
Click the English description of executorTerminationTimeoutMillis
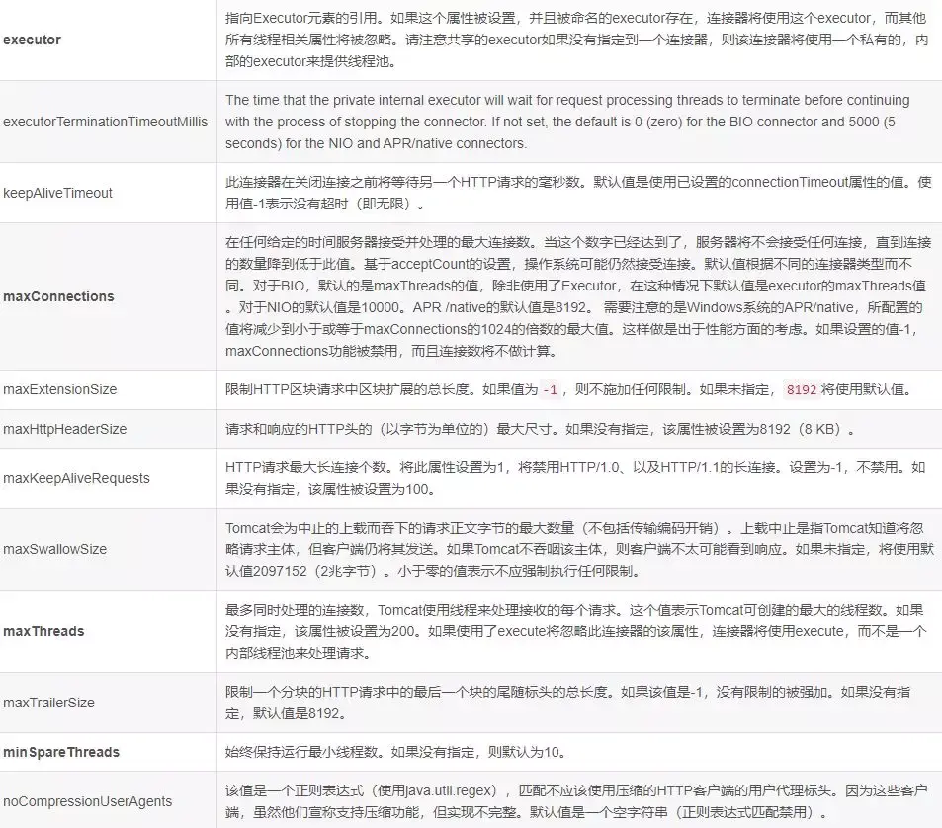[567, 122]
